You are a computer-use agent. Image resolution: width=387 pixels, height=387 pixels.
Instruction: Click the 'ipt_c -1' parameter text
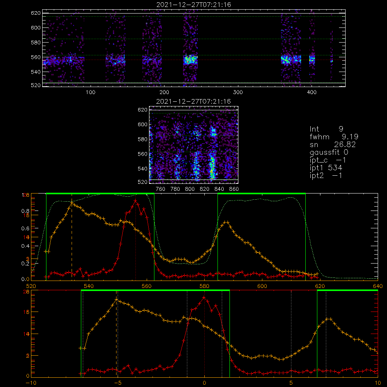click(328, 160)
